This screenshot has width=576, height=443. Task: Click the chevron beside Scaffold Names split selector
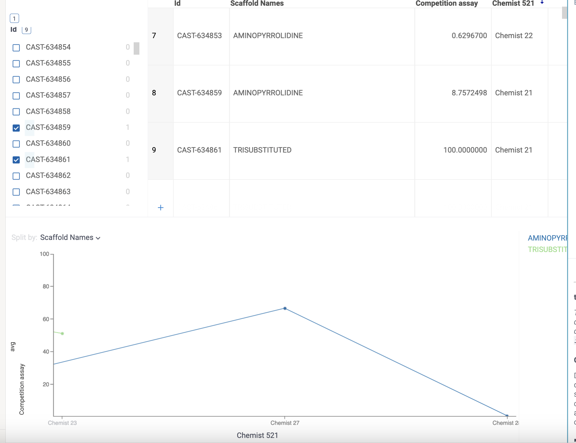click(98, 238)
